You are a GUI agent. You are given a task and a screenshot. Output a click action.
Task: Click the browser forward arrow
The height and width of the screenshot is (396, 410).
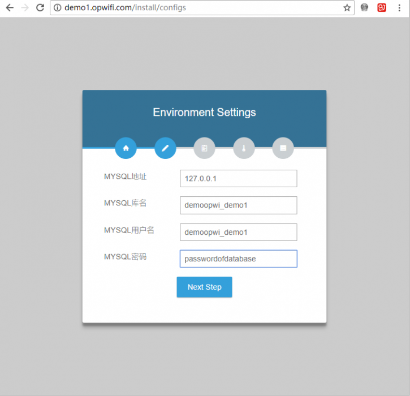[x=25, y=7]
